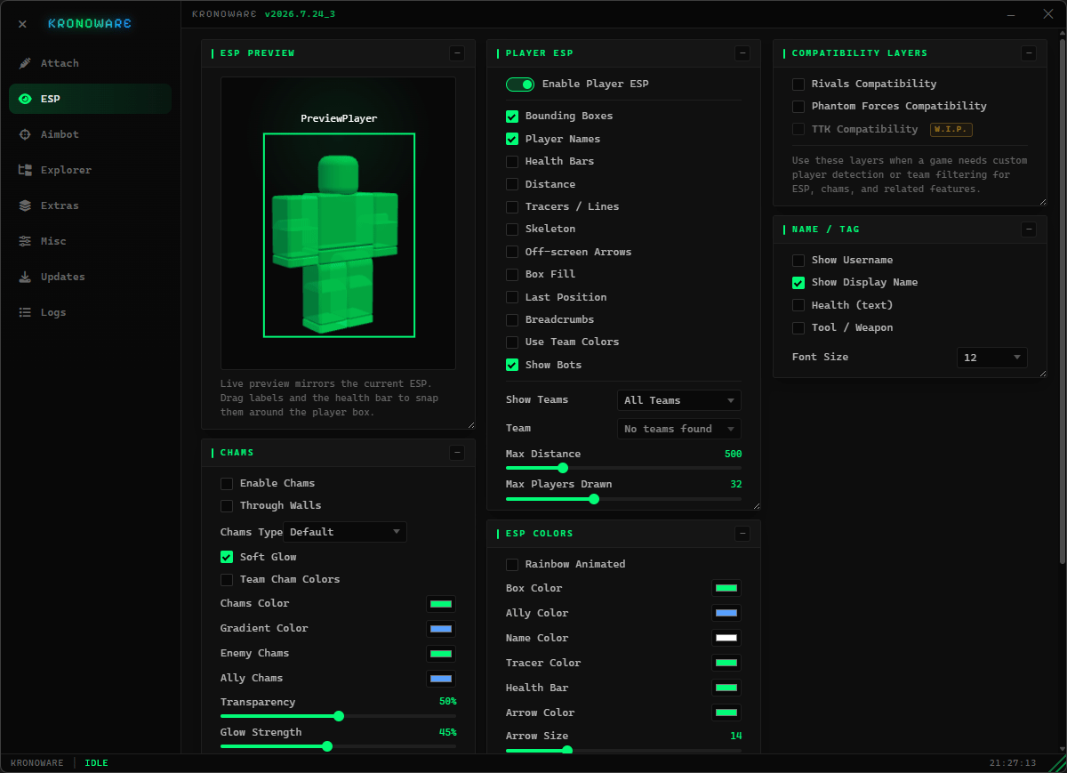This screenshot has height=773, width=1067.
Task: Click the IDLE status in status bar
Action: (96, 763)
